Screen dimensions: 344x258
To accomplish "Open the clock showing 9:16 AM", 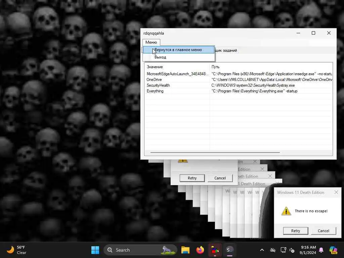I will click(308, 250).
